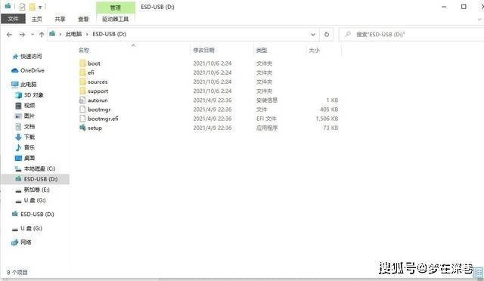The width and height of the screenshot is (484, 281).
Task: Sort files by 大小 column
Action: 315,50
